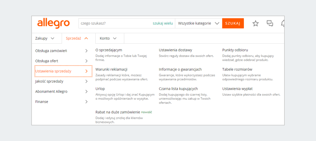Screen dimensions: 316x141
Task: Open favorites star icon
Action: point(255,23)
